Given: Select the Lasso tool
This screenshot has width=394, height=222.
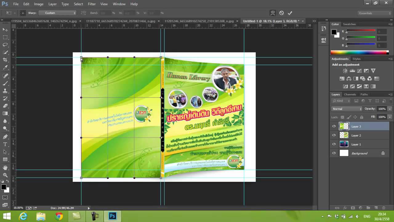Looking at the screenshot, I should [5, 45].
